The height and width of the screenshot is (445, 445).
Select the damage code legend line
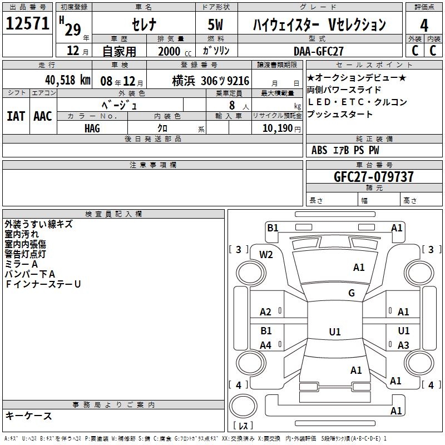195,438
